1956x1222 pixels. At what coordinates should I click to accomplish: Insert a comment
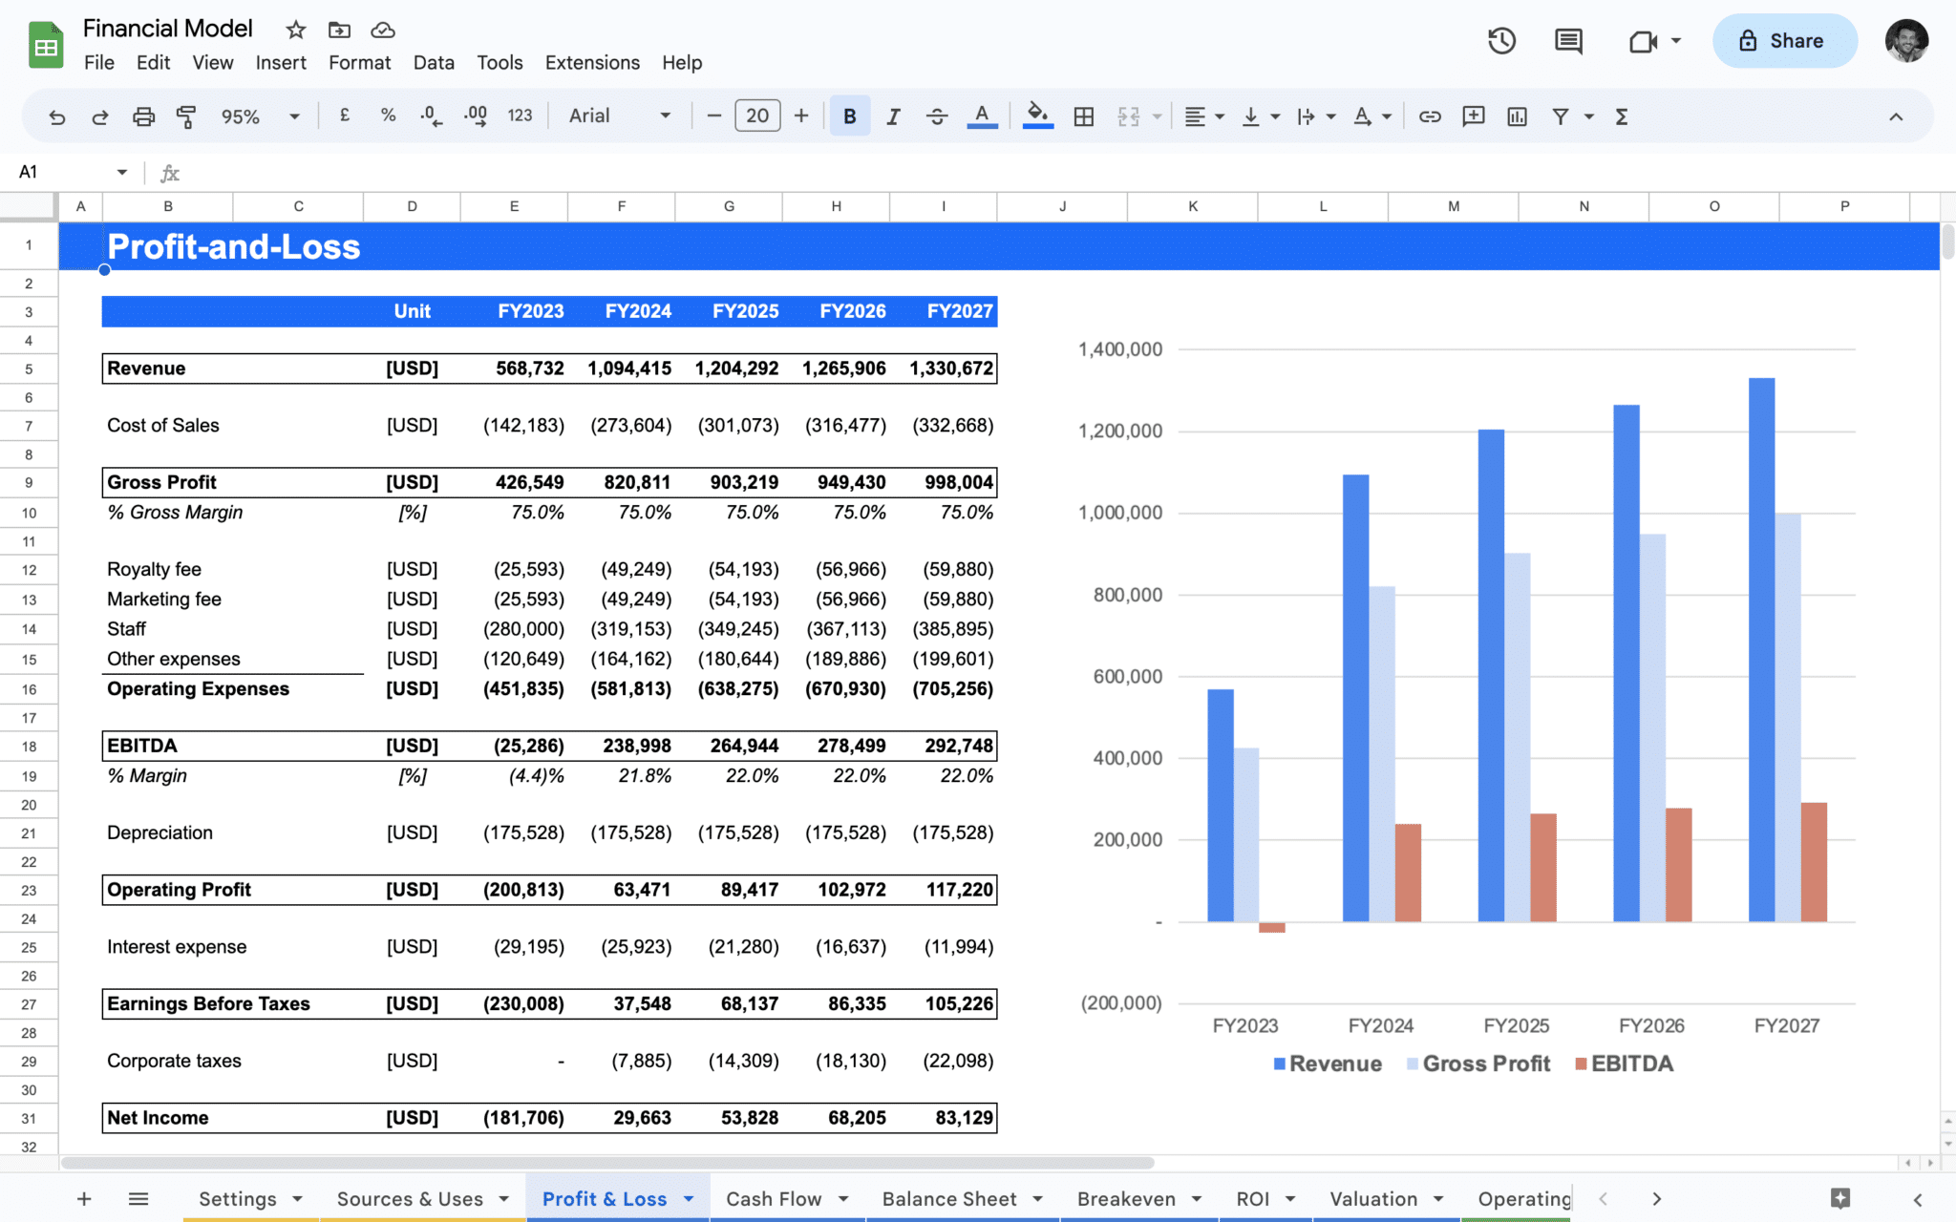tap(1474, 116)
